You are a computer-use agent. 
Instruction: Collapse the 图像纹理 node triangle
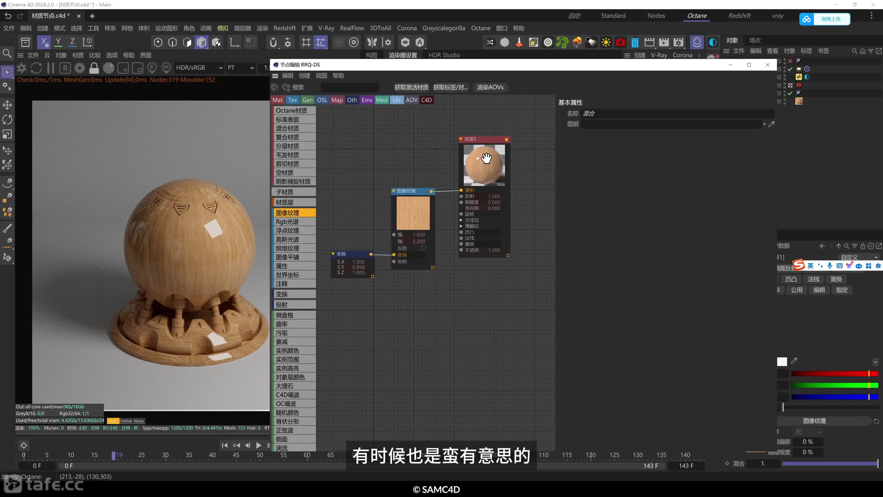[393, 191]
